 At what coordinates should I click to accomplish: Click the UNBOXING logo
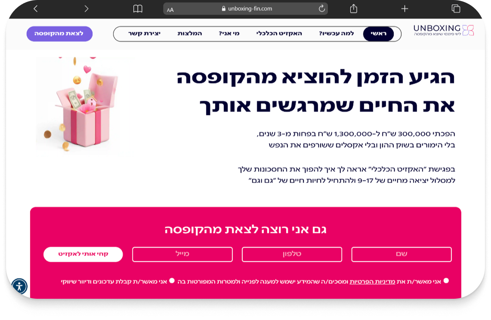tap(444, 30)
